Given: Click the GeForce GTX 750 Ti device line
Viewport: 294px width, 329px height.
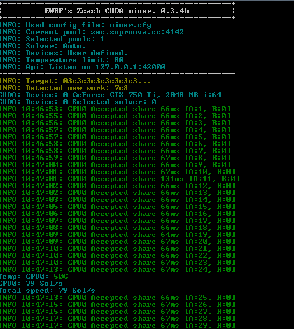Looking at the screenshot, I should click(111, 95).
